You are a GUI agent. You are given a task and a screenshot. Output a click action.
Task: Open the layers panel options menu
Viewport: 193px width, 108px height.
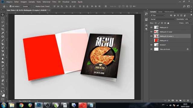coord(191,12)
